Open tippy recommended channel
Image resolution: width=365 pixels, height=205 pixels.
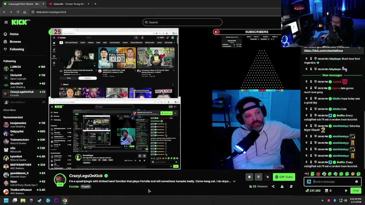(x=24, y=183)
